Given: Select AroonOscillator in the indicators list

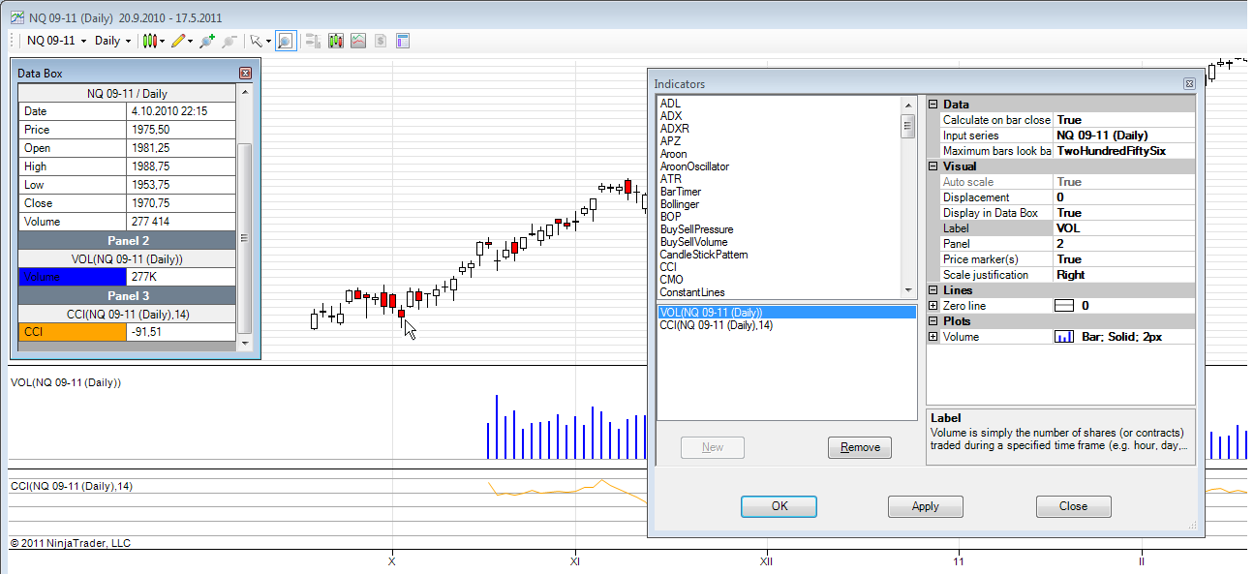Looking at the screenshot, I should tap(694, 166).
